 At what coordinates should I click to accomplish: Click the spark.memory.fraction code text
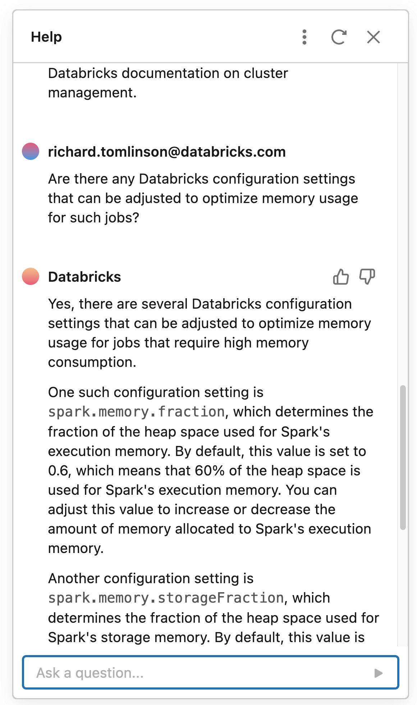[x=137, y=412]
